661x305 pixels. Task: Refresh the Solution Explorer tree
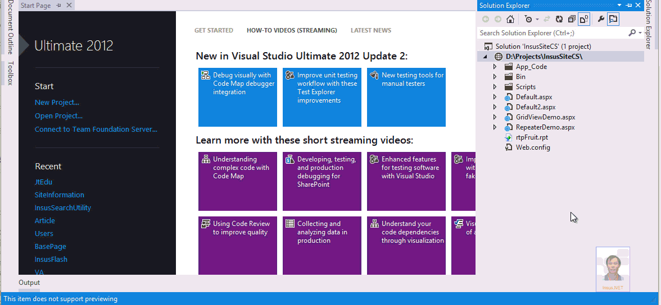click(x=559, y=19)
